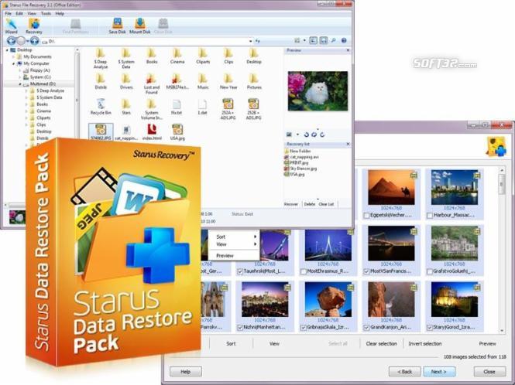Select the System Volume Information folder
Viewport: 515px width, 385px height.
click(x=152, y=109)
